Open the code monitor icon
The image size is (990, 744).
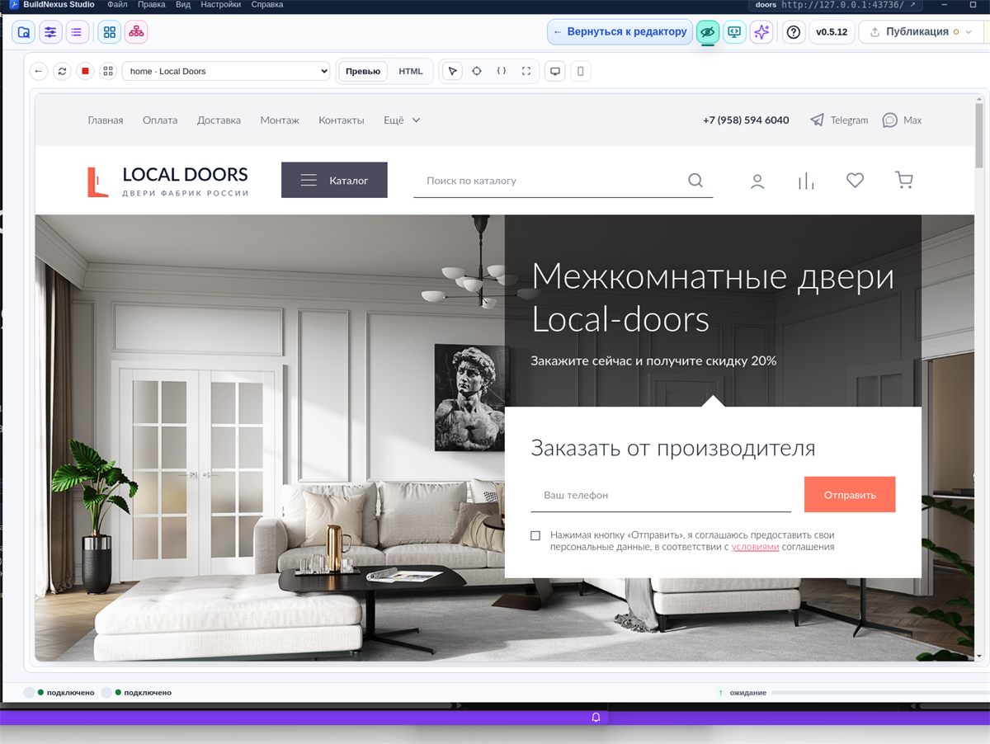coord(734,32)
